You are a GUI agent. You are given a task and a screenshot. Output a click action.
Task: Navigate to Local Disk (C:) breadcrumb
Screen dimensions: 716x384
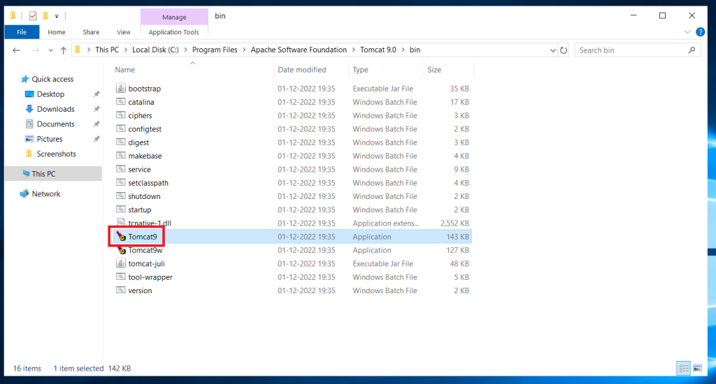point(155,50)
